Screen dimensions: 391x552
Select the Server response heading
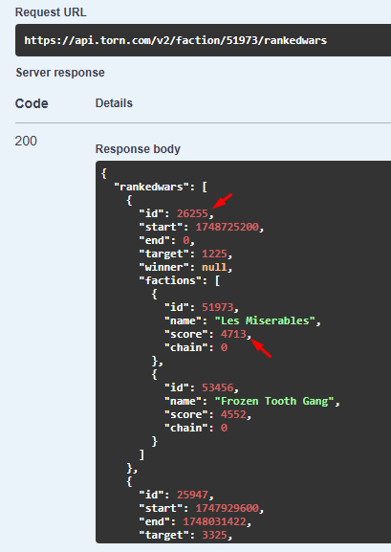pyautogui.click(x=60, y=73)
